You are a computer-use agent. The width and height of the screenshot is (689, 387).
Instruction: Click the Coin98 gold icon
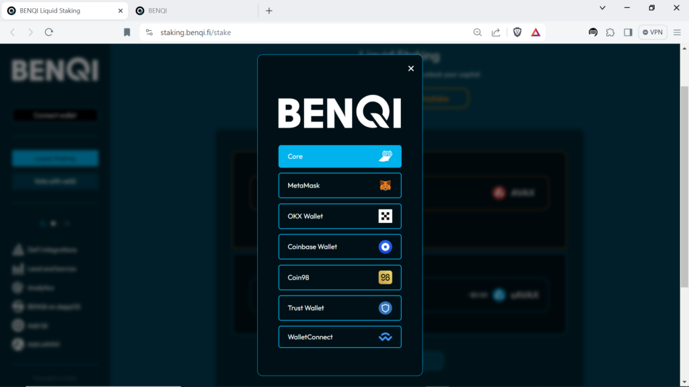pos(385,277)
